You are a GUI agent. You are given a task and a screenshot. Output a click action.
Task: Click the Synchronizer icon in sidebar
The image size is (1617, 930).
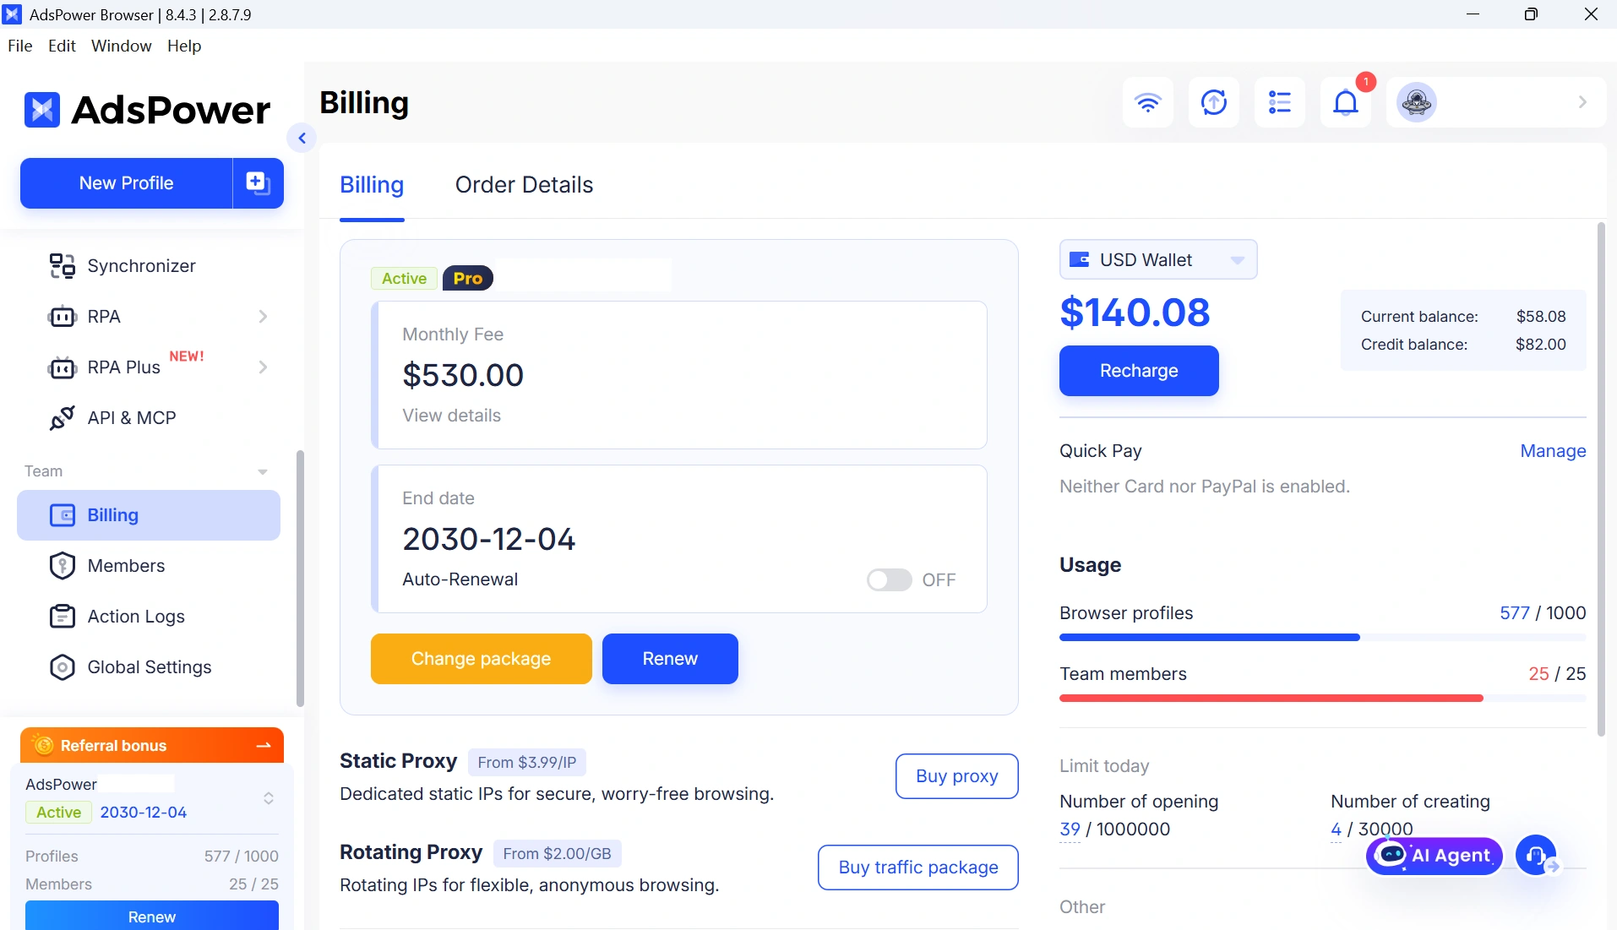coord(62,266)
